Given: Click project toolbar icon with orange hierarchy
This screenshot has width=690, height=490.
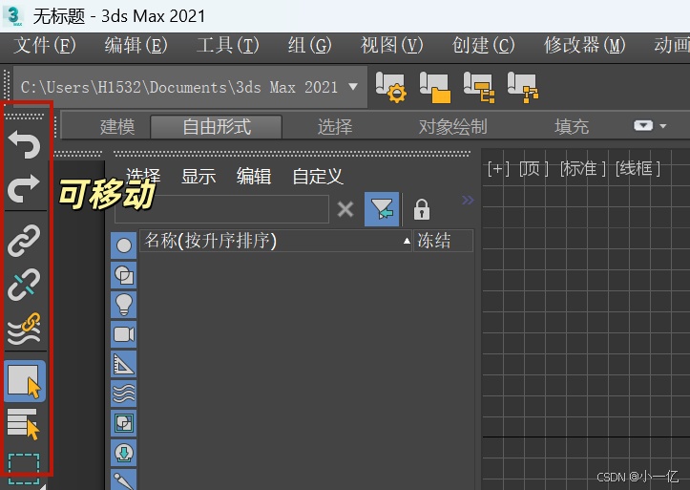Looking at the screenshot, I should tap(523, 87).
